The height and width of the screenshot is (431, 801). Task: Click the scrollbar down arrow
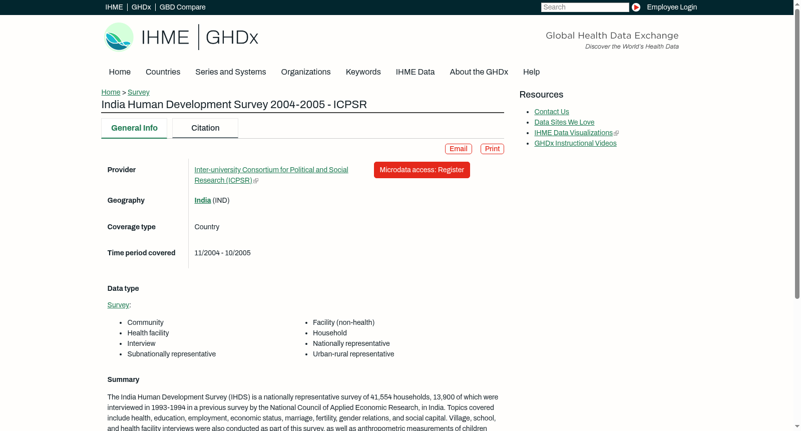[x=797, y=427]
